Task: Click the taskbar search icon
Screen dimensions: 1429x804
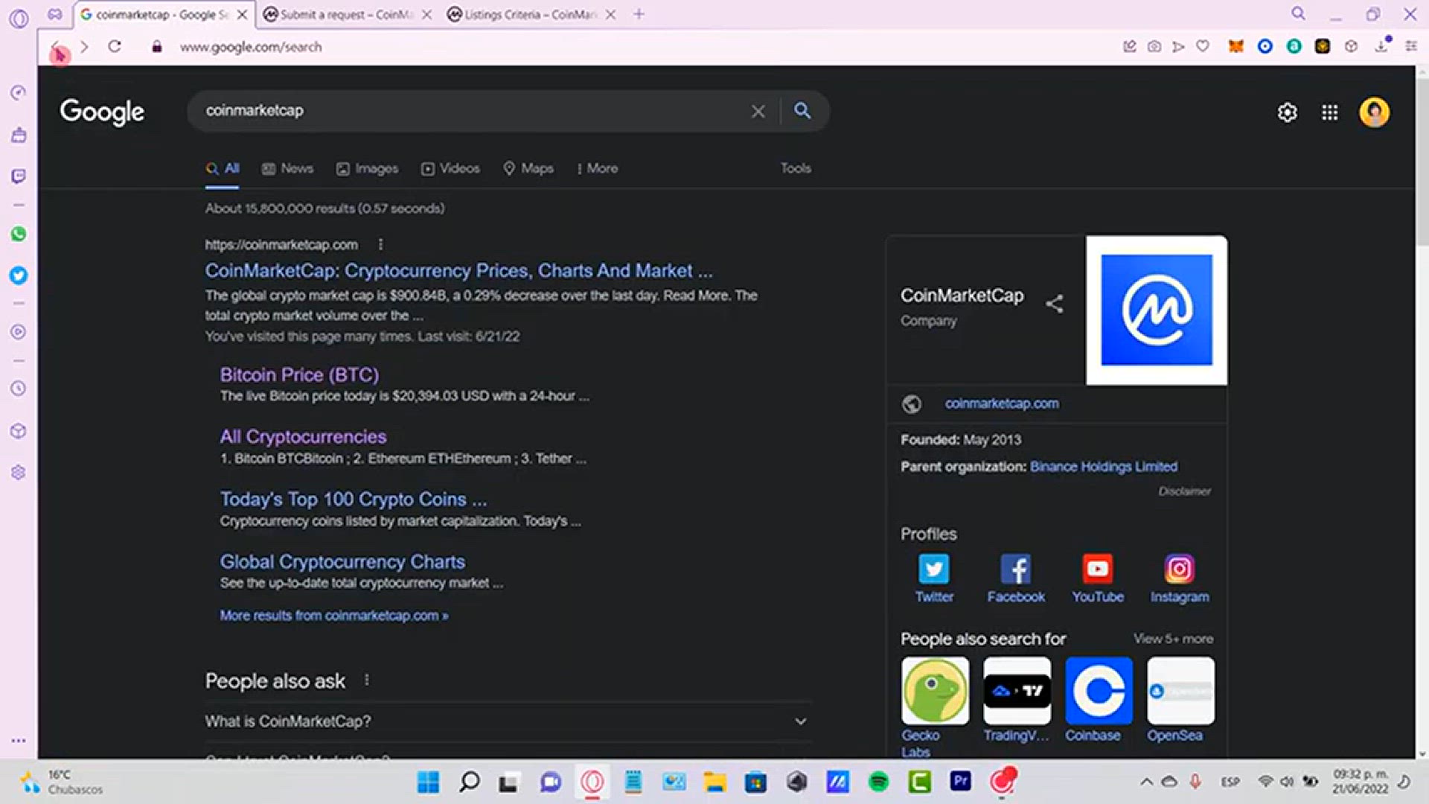Action: tap(470, 782)
